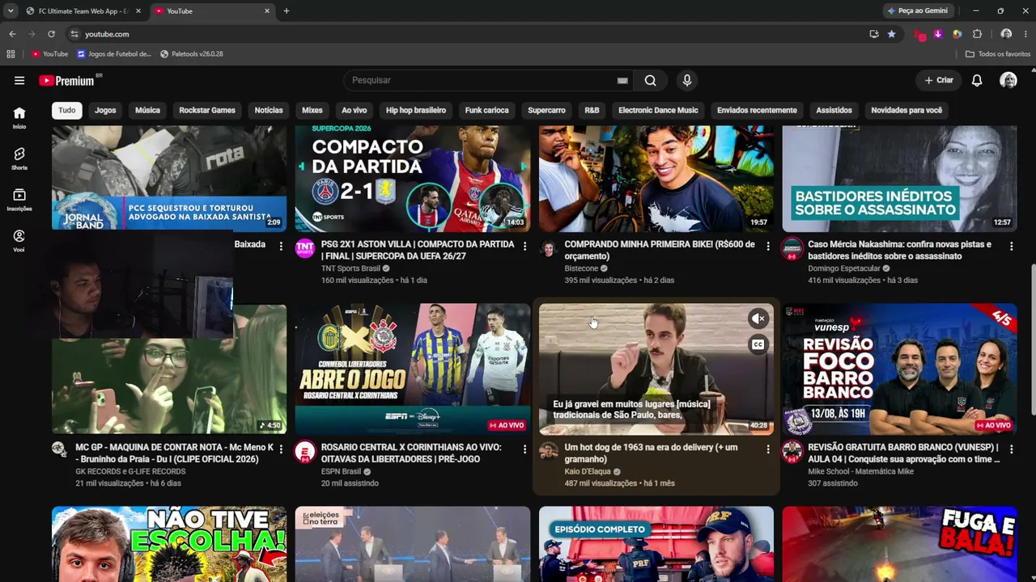This screenshot has width=1036, height=582.
Task: Open Mike School channel avatar
Action: point(792,451)
